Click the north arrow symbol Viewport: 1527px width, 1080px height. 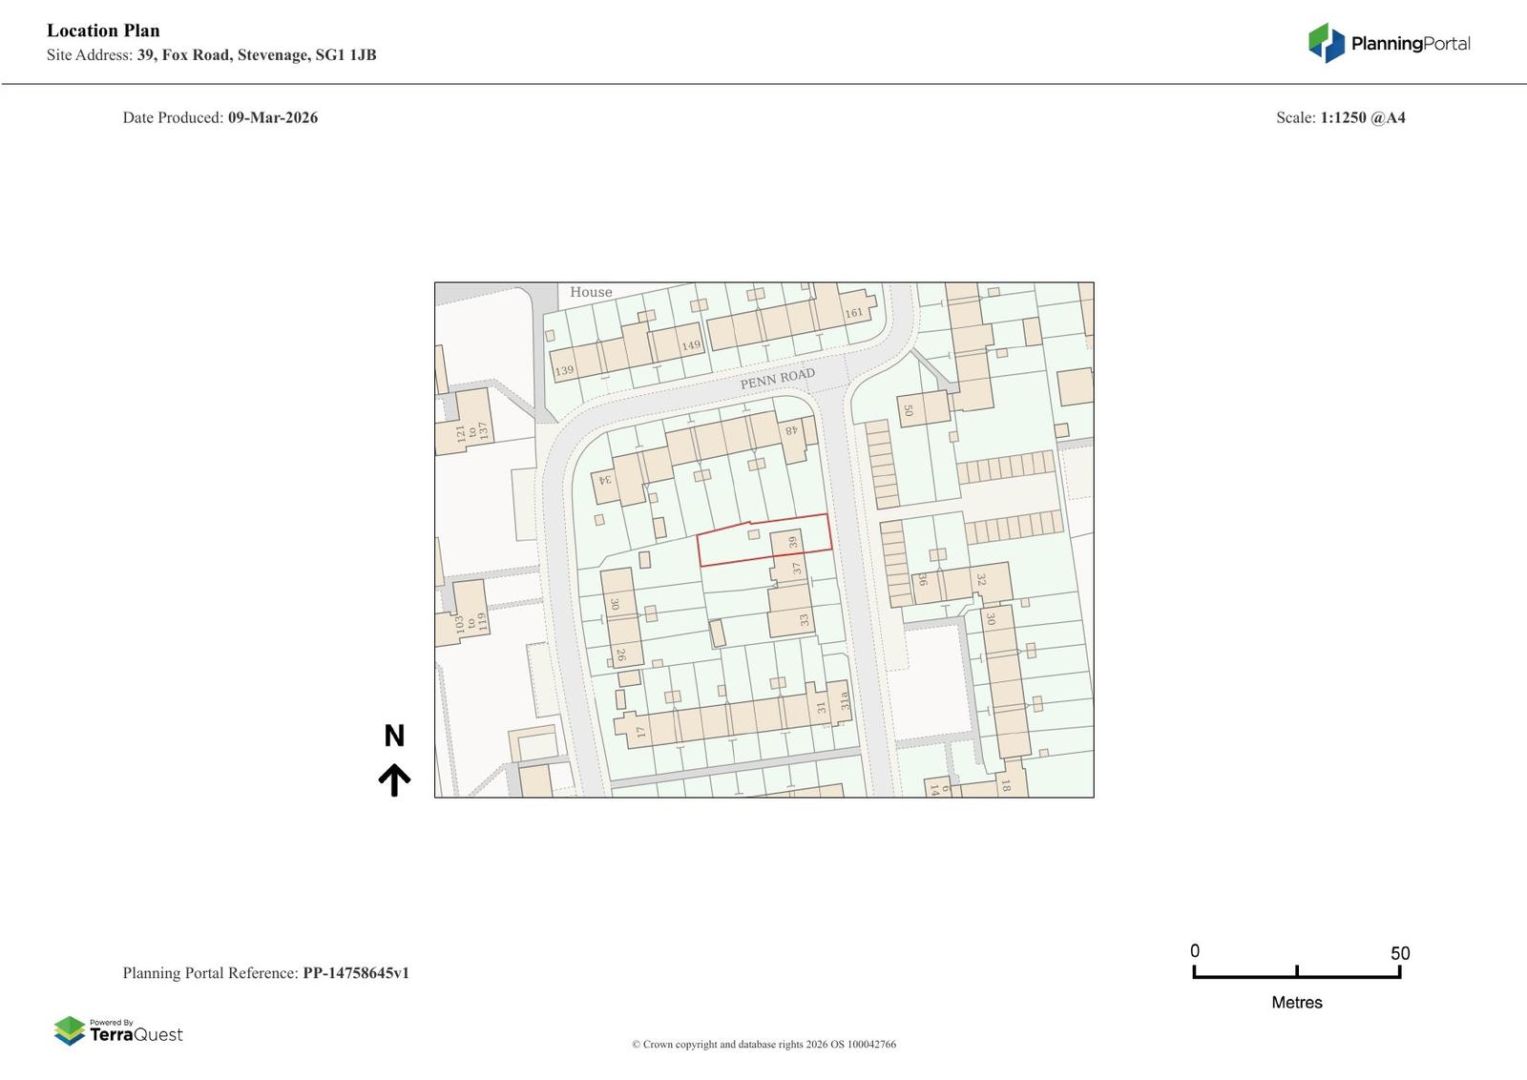pos(394,779)
